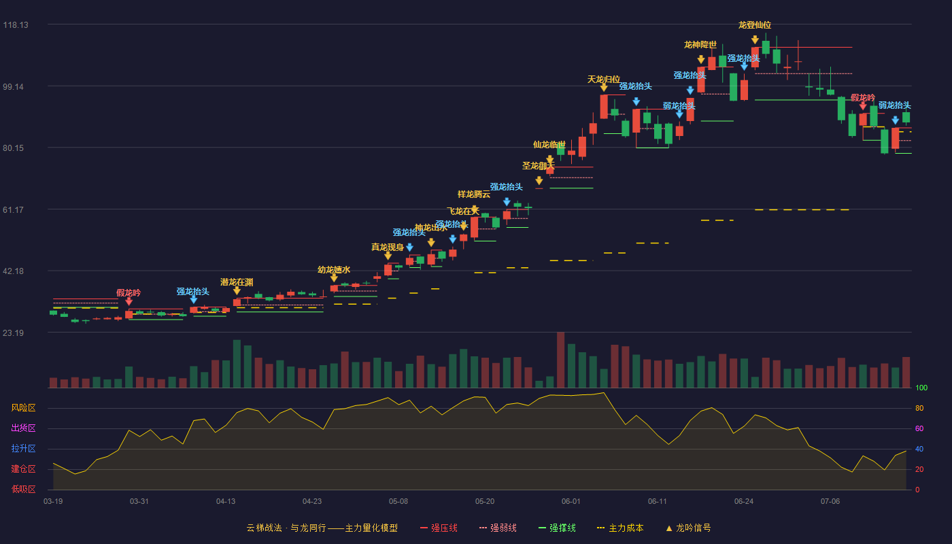Click the 118.13 price axis label
Viewport: 952px width, 544px height.
pos(16,25)
